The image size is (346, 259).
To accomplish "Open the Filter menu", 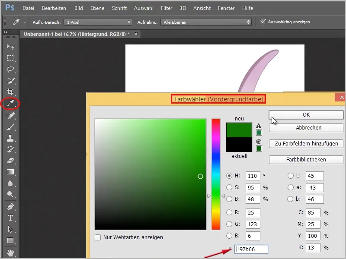I will (167, 8).
